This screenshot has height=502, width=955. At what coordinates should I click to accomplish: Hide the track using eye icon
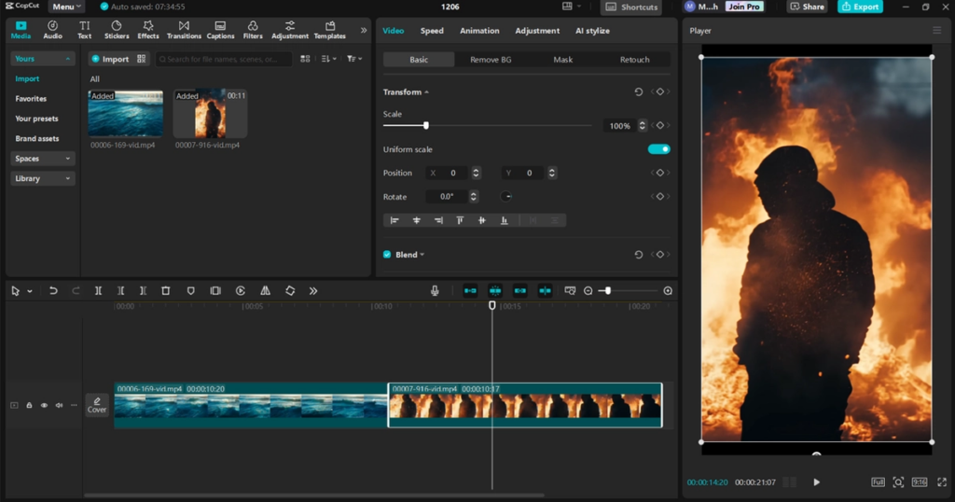pyautogui.click(x=44, y=405)
